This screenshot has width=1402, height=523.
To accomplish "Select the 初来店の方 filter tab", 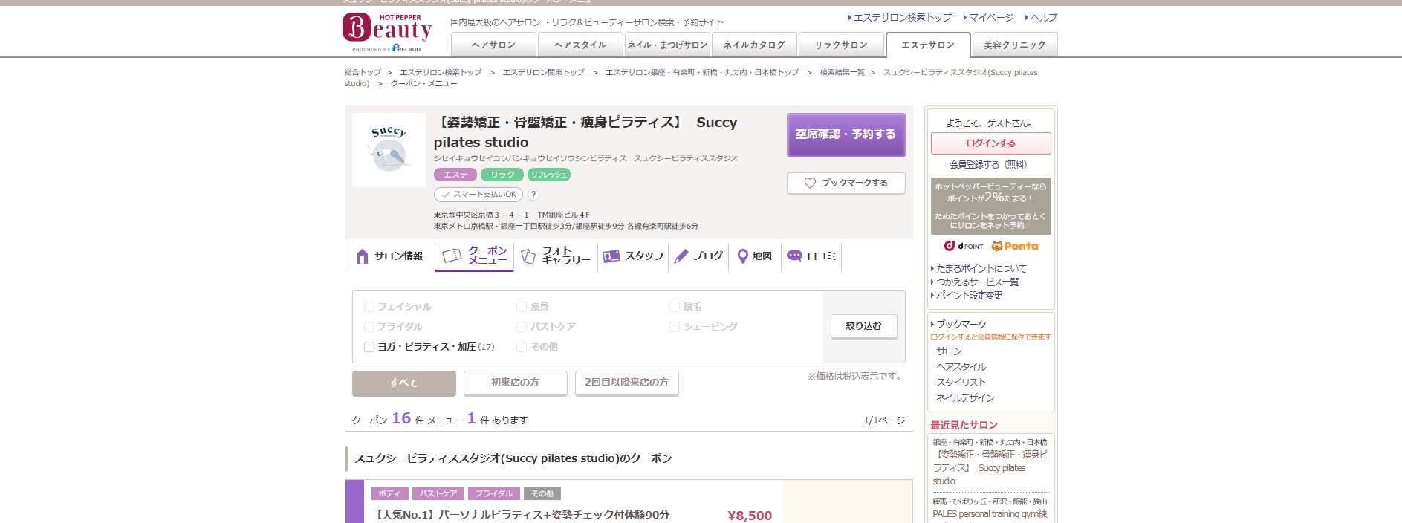I will (x=515, y=383).
